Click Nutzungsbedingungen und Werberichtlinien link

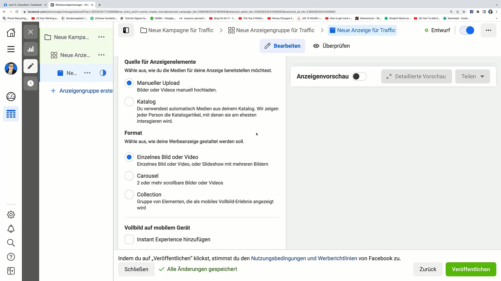304,258
